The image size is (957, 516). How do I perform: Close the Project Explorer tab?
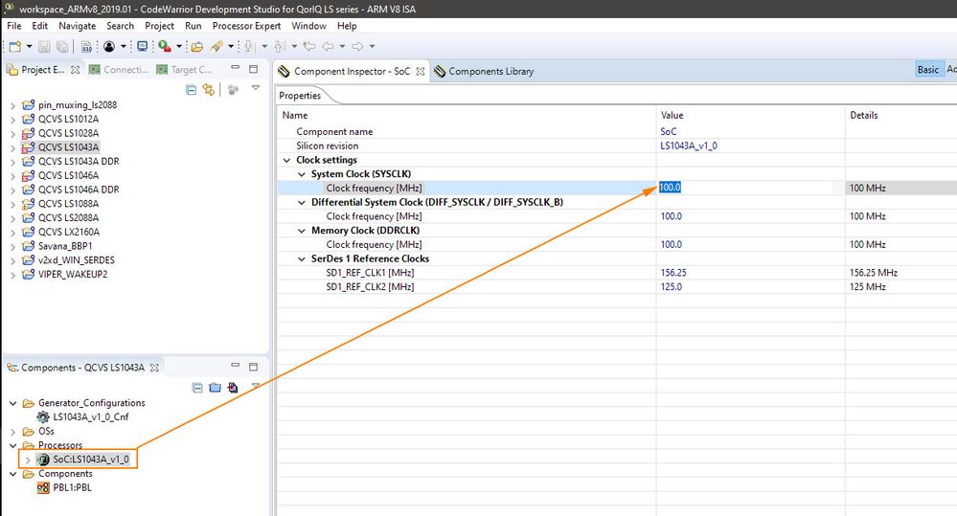(75, 70)
